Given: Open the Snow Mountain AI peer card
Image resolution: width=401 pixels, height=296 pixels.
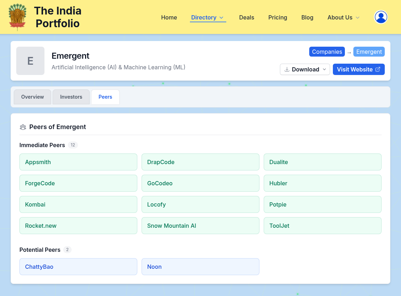Looking at the screenshot, I should 200,226.
